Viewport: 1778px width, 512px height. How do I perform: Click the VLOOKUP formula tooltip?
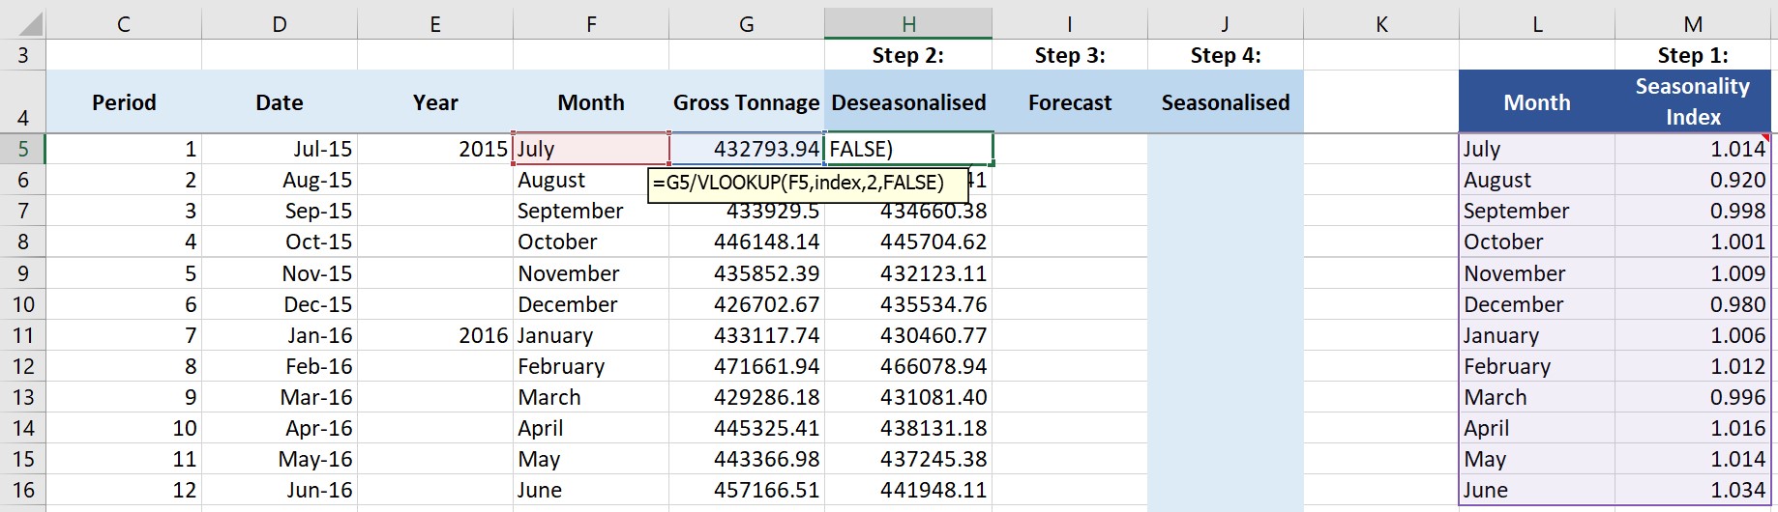808,184
